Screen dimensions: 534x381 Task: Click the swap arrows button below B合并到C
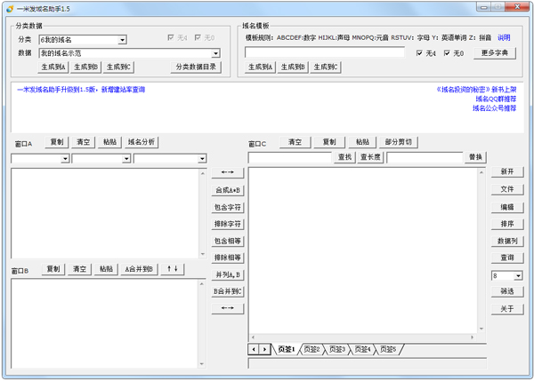(x=227, y=308)
